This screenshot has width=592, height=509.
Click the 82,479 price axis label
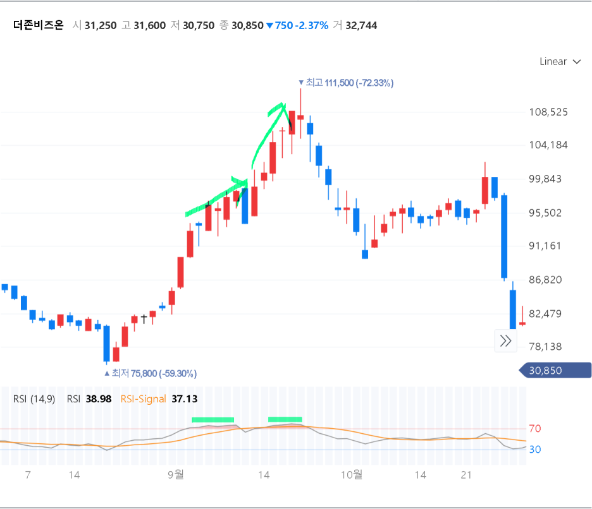(x=545, y=314)
